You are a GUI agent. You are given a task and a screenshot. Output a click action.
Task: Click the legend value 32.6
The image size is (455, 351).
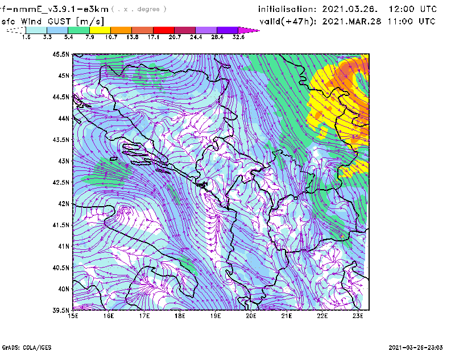(238, 37)
